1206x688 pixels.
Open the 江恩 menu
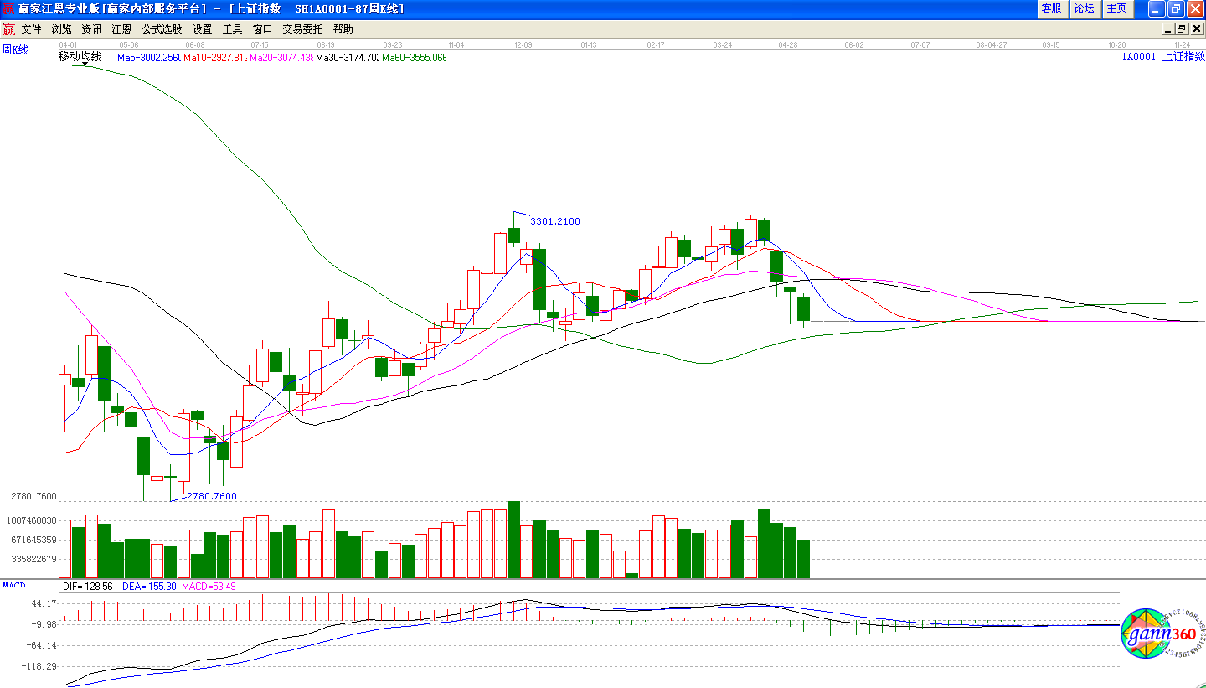tap(121, 28)
